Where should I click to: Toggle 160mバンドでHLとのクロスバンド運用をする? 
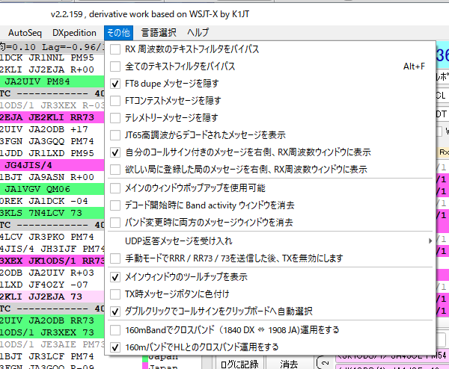click(270, 347)
